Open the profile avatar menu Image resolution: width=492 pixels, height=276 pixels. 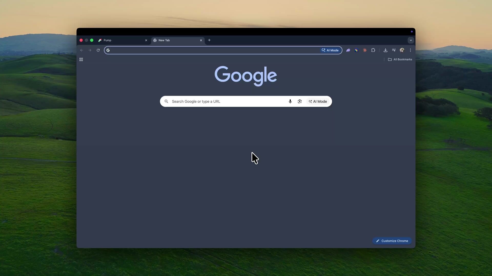coord(402,50)
